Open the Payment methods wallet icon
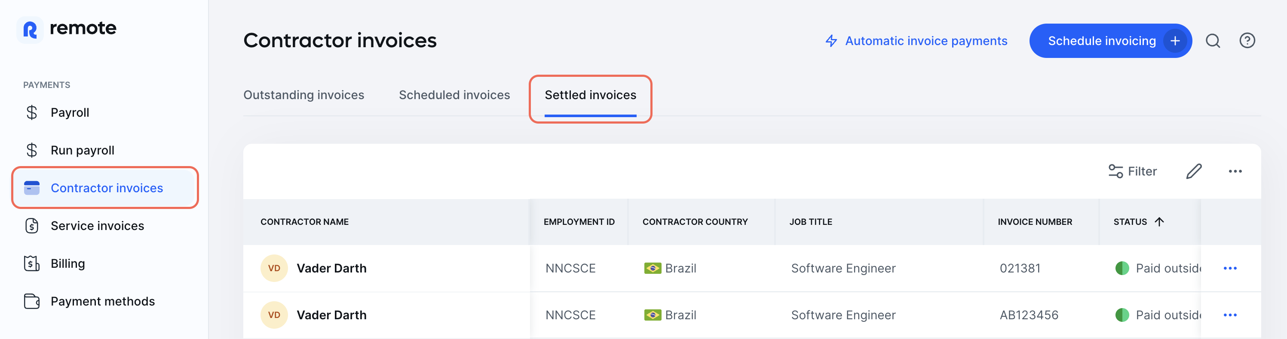1287x339 pixels. tap(31, 301)
